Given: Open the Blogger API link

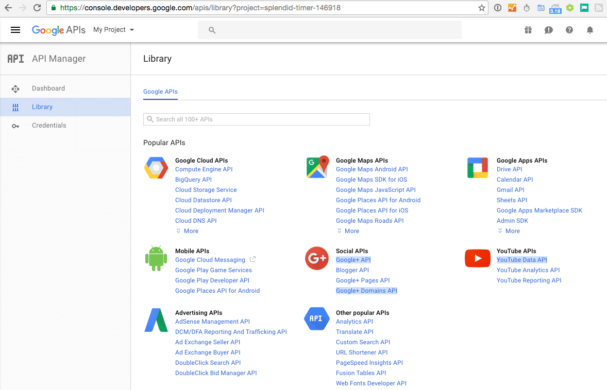Looking at the screenshot, I should [352, 270].
